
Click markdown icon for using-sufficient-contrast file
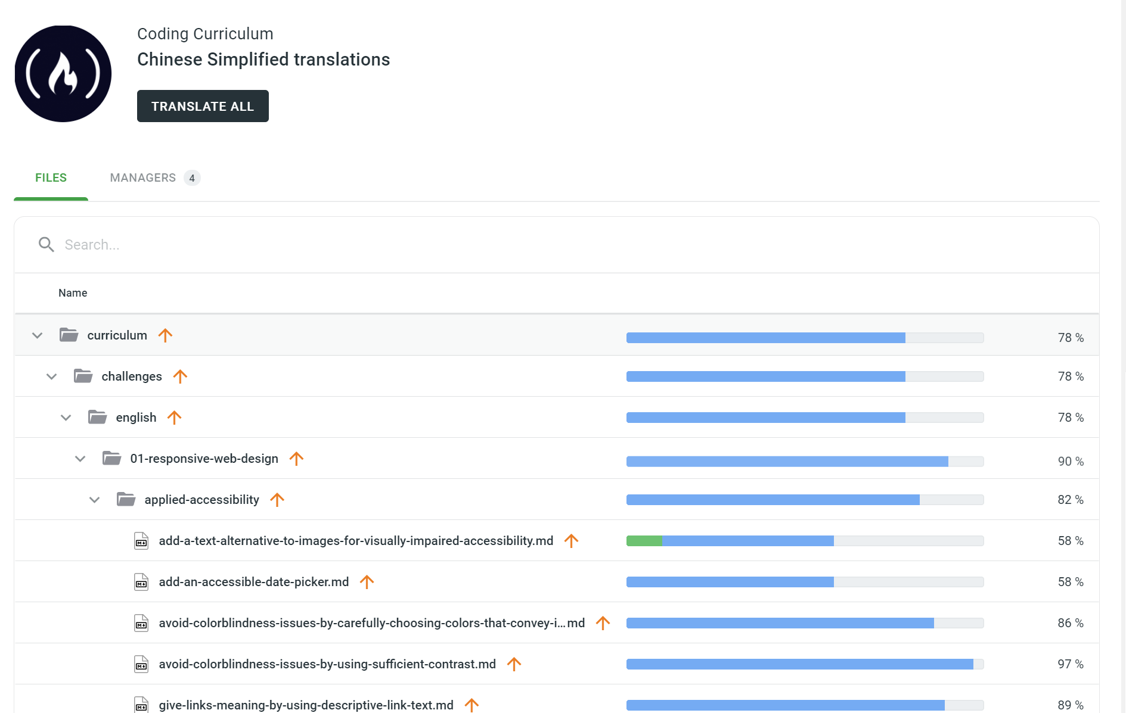[141, 664]
